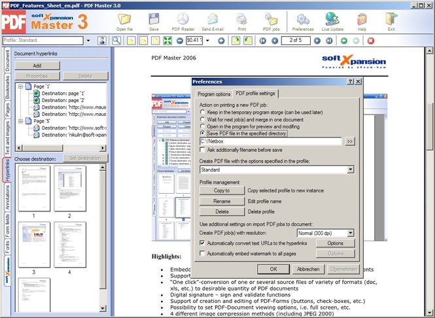Open the Bookmarks side tab
Image resolution: width=435 pixels, height=318 pixels.
tap(7, 87)
